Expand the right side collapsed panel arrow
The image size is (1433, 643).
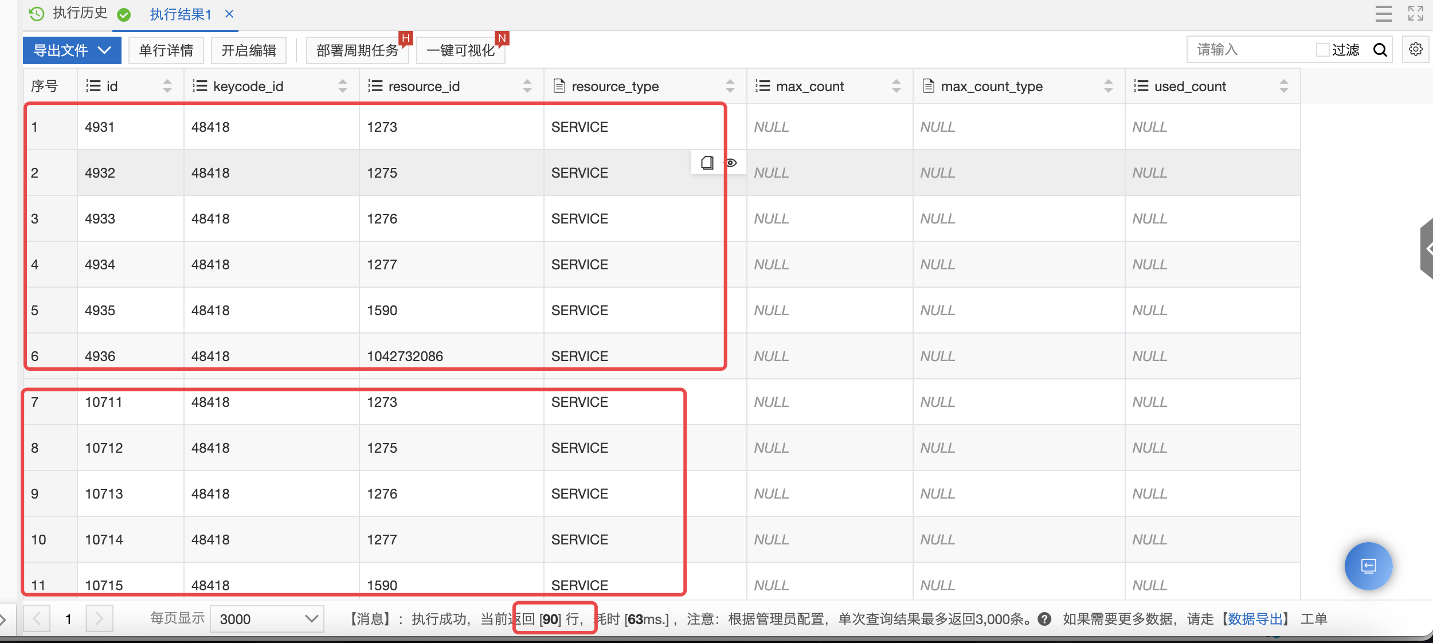coord(1427,249)
